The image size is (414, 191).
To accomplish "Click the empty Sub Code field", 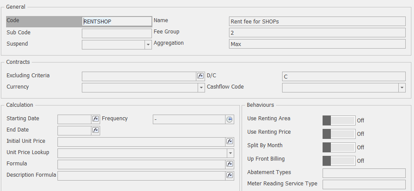I will tap(117, 33).
